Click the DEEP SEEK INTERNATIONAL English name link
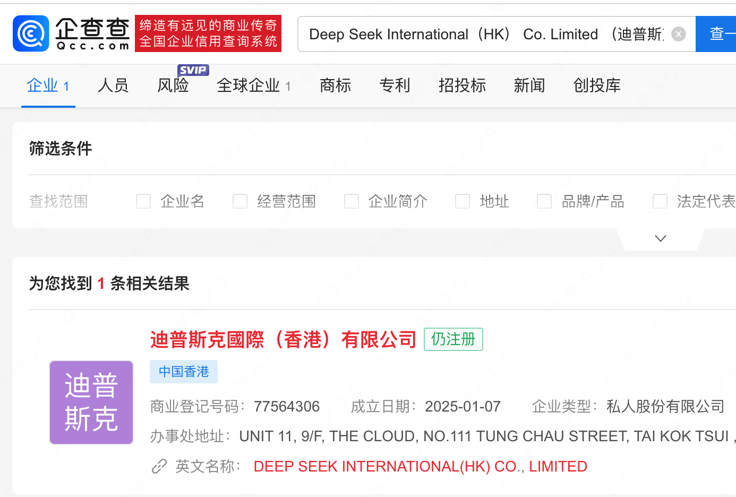The image size is (736, 497). 421,466
